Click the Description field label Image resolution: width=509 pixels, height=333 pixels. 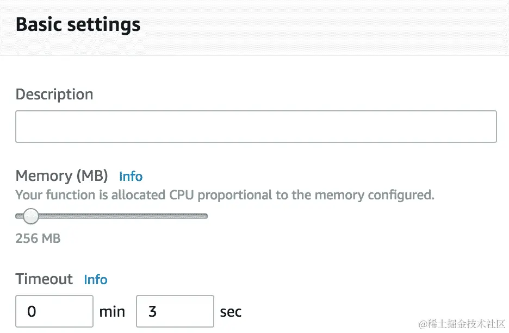click(x=54, y=95)
